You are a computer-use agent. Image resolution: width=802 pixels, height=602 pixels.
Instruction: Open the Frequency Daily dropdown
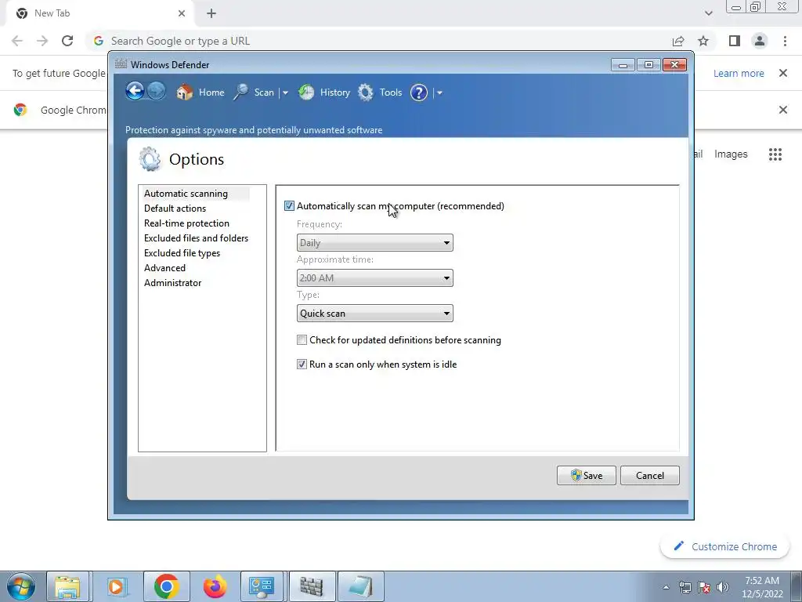[x=375, y=243]
